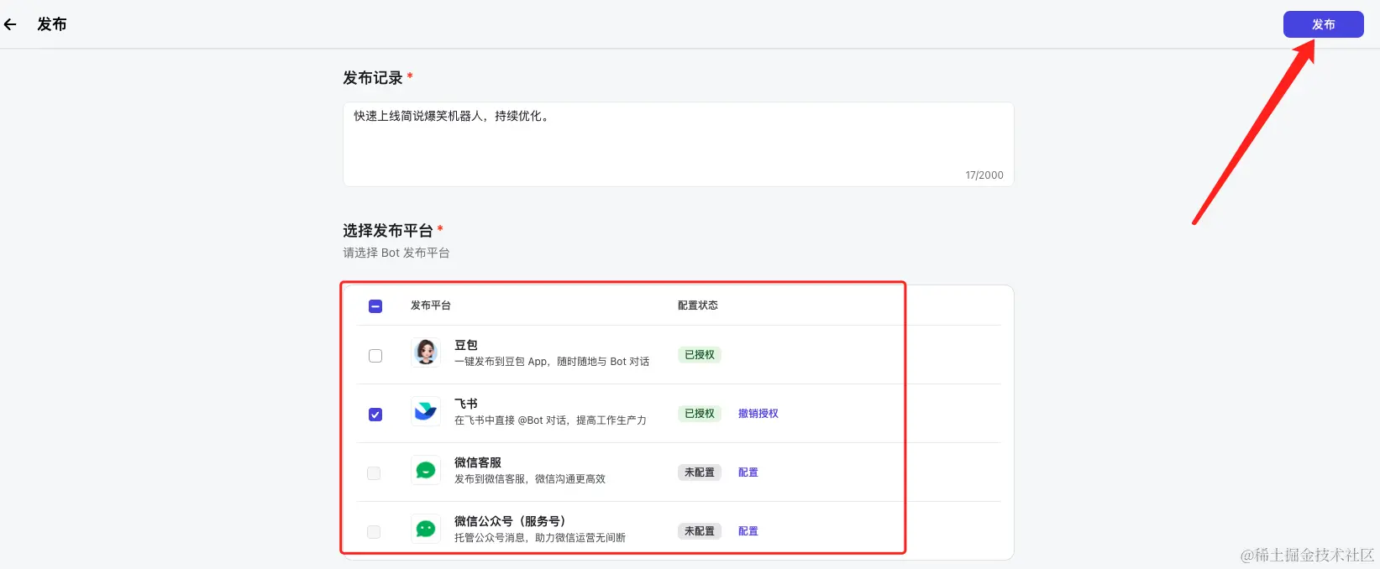Click the 17/2000 character counter

click(x=984, y=175)
